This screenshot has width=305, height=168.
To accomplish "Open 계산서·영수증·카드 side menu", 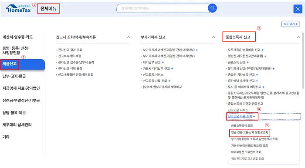I will 17,37.
